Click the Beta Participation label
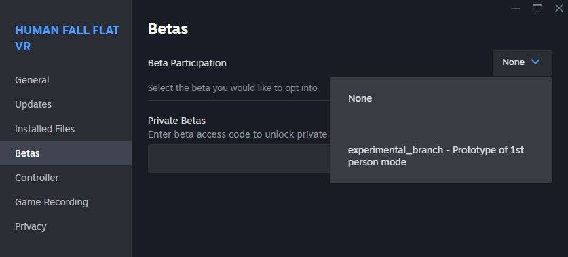The height and width of the screenshot is (257, 568). (187, 63)
